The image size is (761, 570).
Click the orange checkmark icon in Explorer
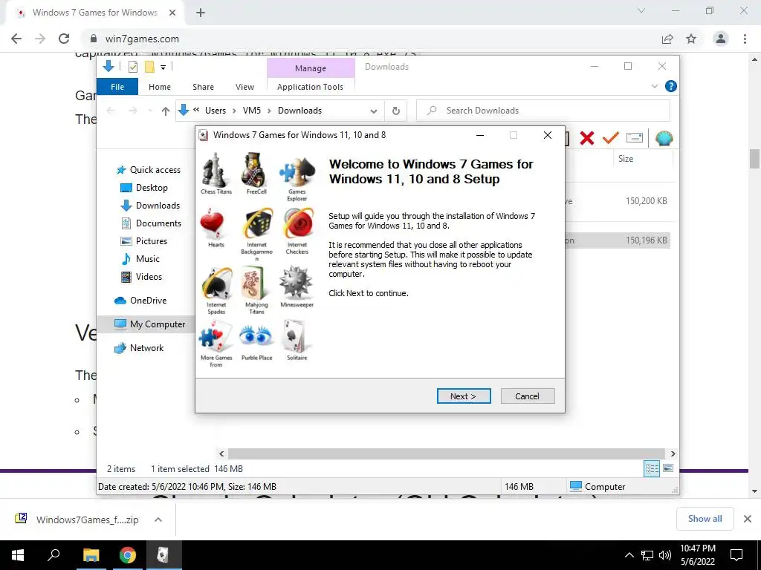(x=611, y=138)
